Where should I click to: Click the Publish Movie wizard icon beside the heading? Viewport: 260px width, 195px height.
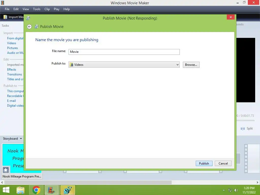point(37,26)
